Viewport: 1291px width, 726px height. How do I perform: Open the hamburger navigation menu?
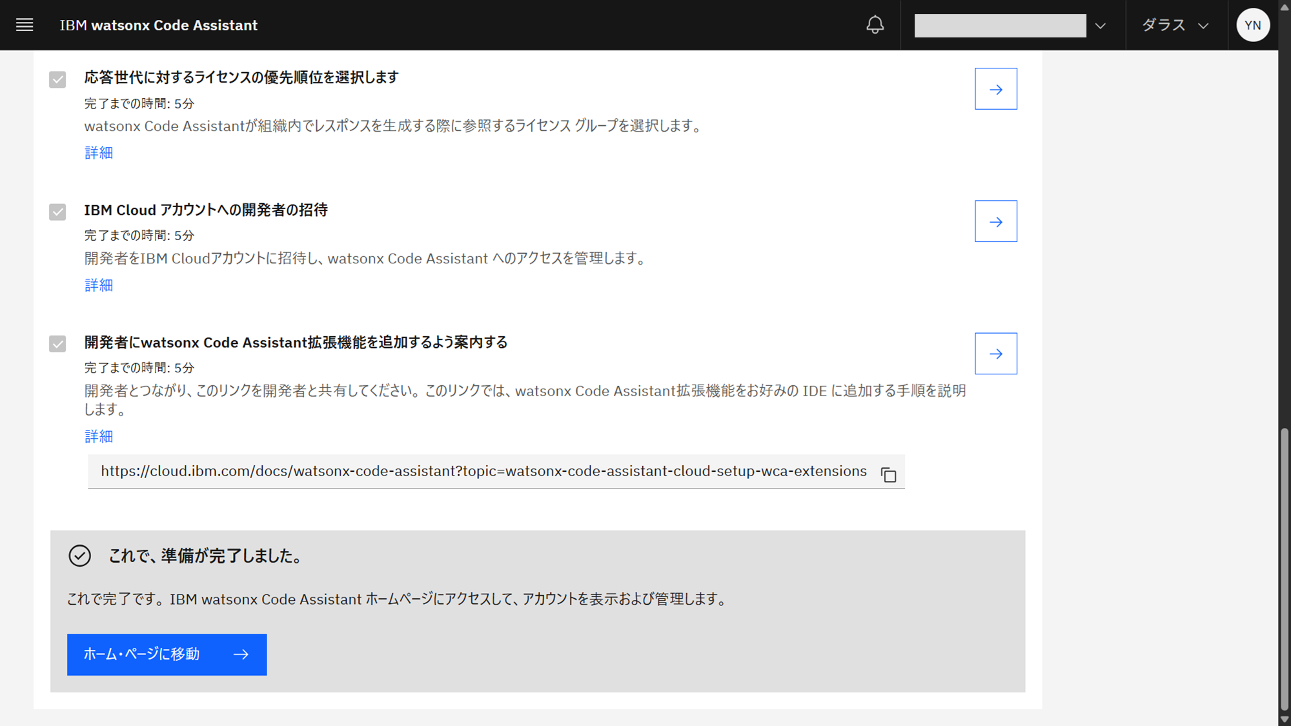[25, 25]
